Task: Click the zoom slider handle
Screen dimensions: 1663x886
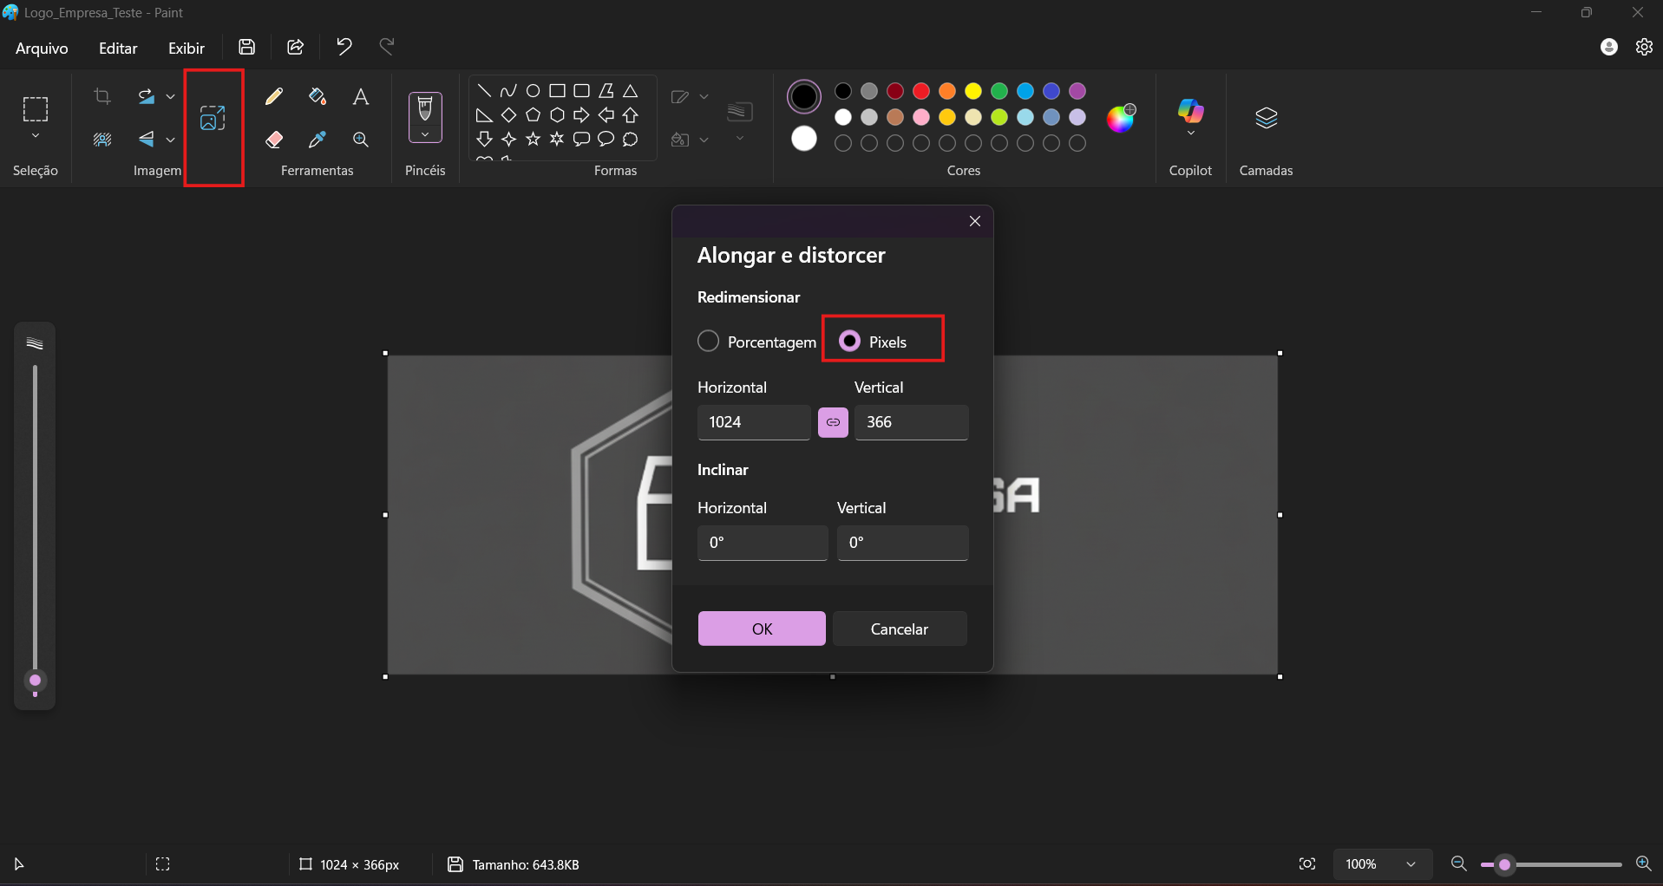Action: click(x=1505, y=864)
